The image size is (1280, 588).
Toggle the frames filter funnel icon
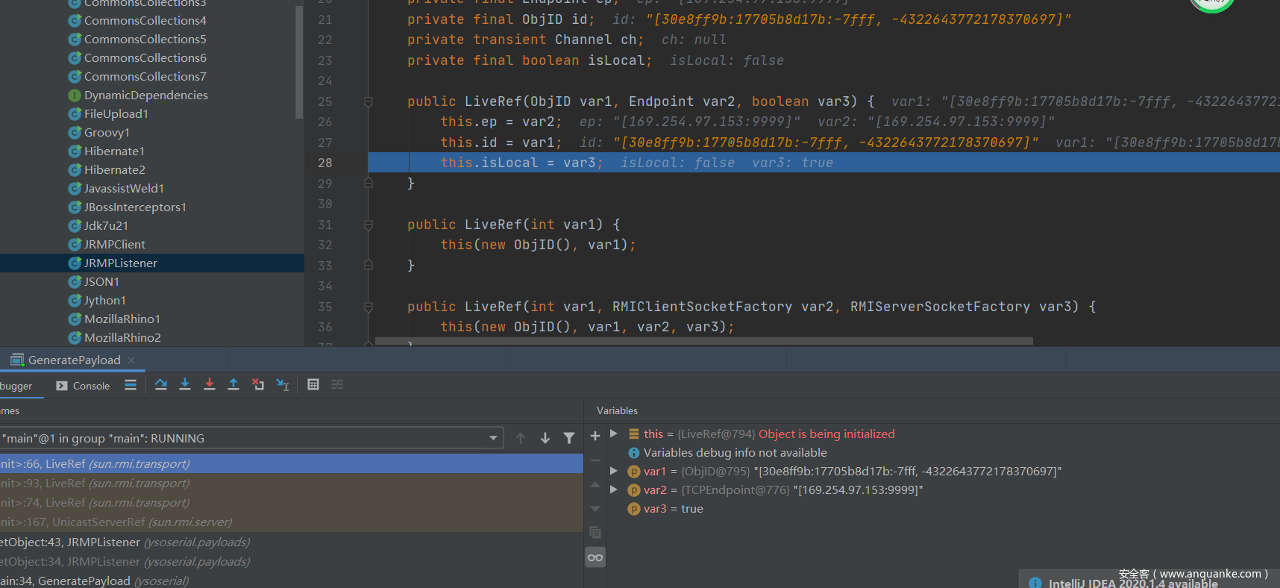[x=569, y=438]
